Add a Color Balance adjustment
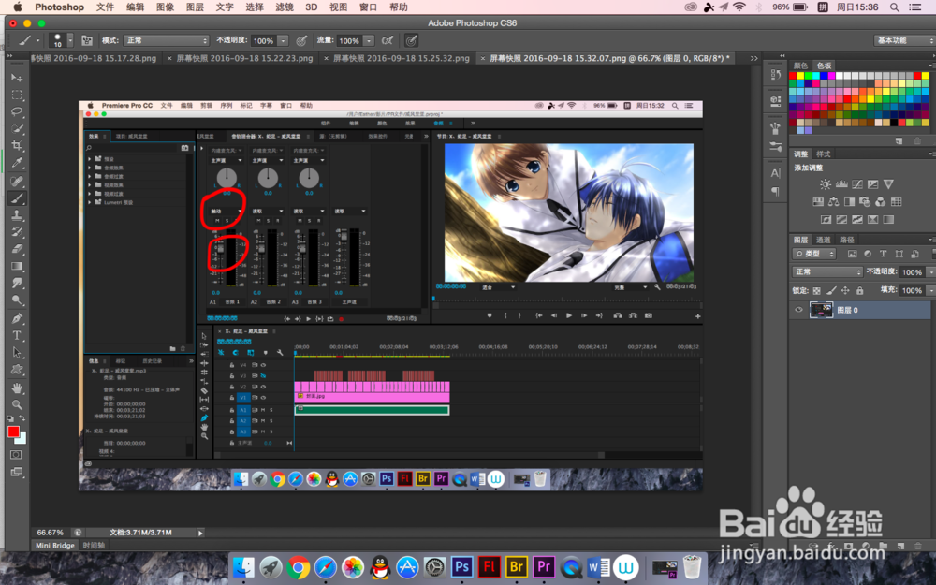Viewport: 936px width, 585px height. [x=833, y=202]
